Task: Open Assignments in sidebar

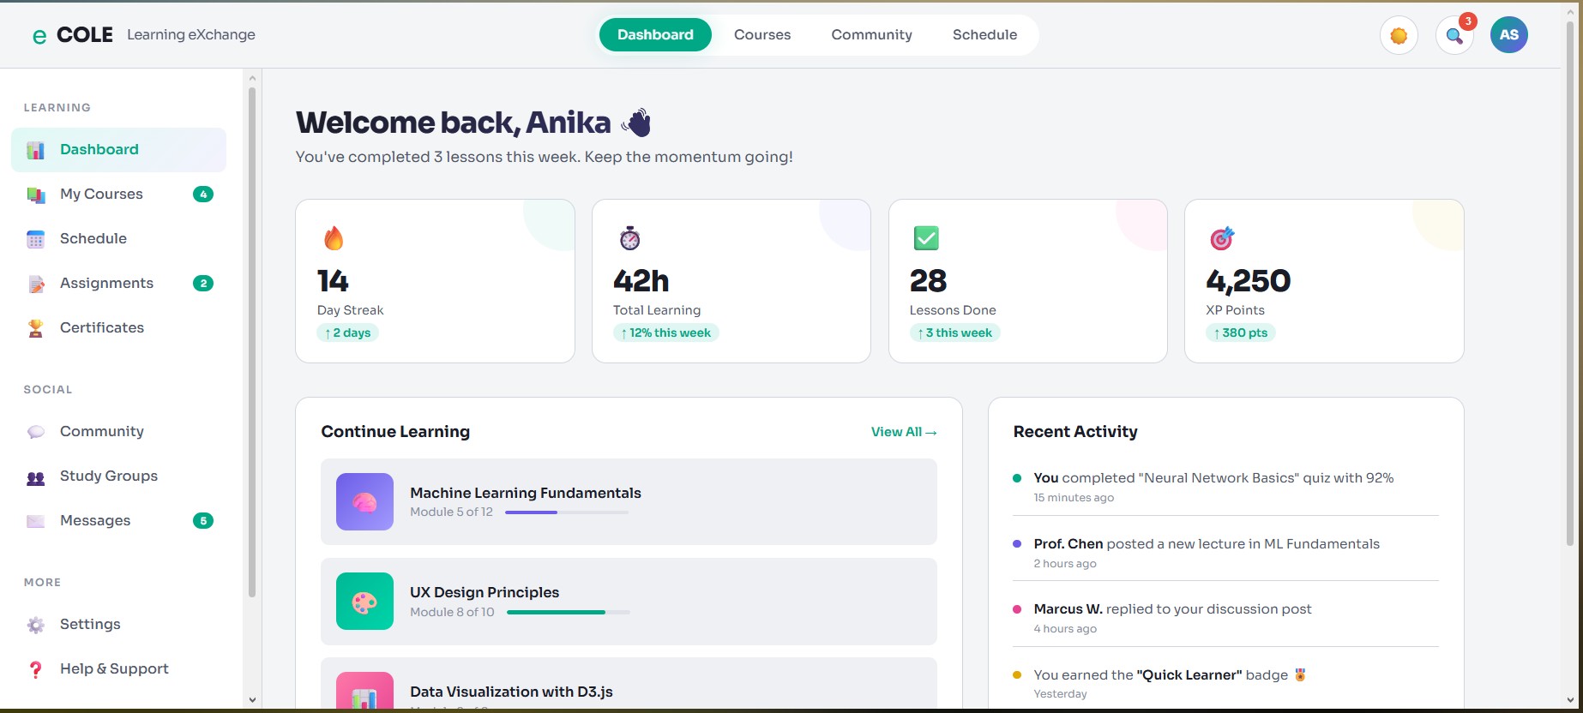Action: coord(118,284)
